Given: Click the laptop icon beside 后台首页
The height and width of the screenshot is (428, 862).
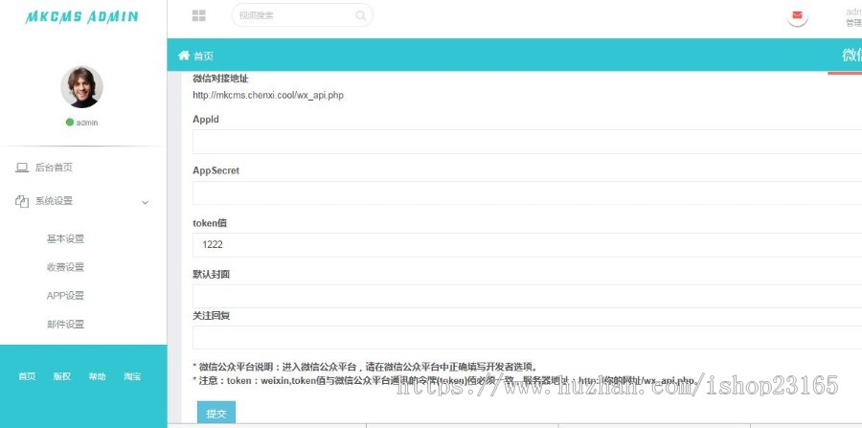Looking at the screenshot, I should coord(22,168).
